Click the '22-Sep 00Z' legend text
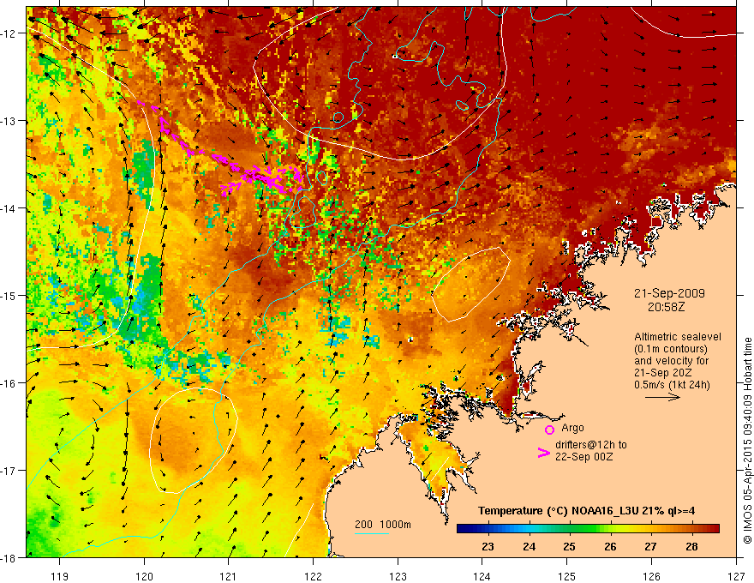This screenshot has width=754, height=583. tap(583, 457)
